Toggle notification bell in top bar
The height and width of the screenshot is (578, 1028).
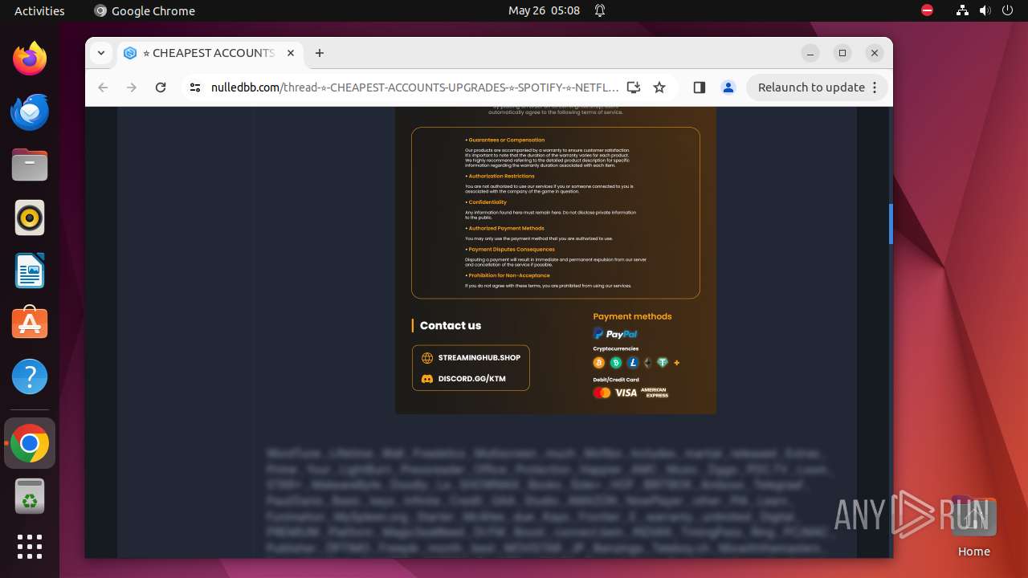point(599,10)
